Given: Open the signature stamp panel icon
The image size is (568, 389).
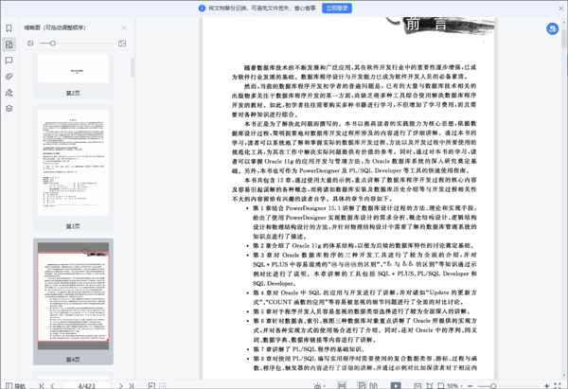Looking at the screenshot, I should pyautogui.click(x=9, y=93).
